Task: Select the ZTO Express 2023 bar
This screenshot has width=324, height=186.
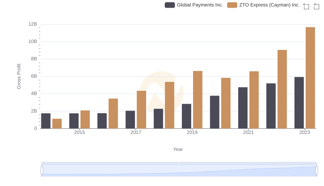Action: coord(310,78)
